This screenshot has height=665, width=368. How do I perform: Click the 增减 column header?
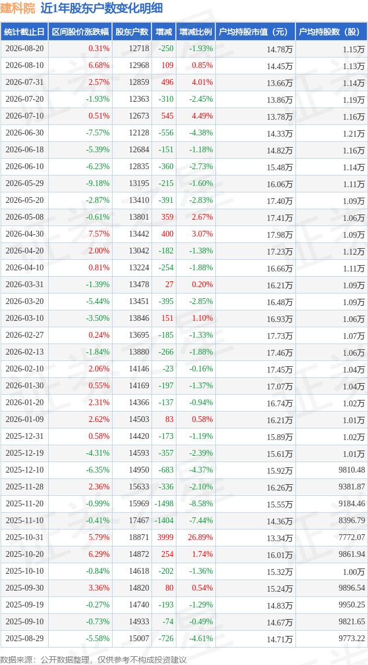(x=164, y=32)
